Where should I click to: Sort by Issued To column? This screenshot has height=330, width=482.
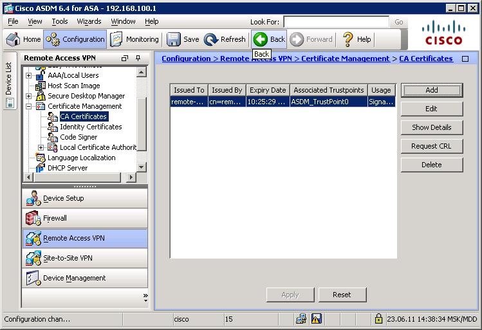tap(189, 90)
